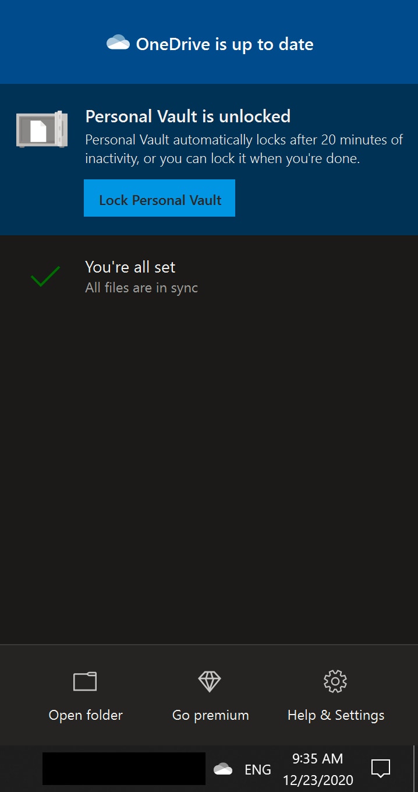Image resolution: width=418 pixels, height=792 pixels.
Task: Click the OneDrive cloud tray icon
Action: pos(223,769)
